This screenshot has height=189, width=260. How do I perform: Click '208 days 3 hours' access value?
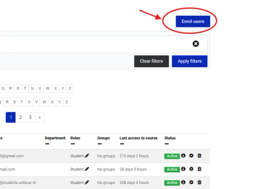pyautogui.click(x=134, y=183)
